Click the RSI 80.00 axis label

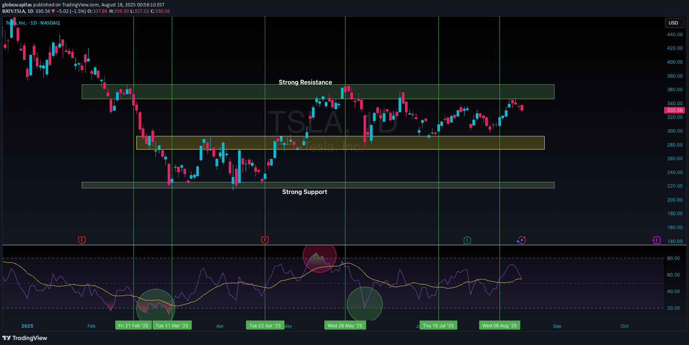tap(674, 258)
